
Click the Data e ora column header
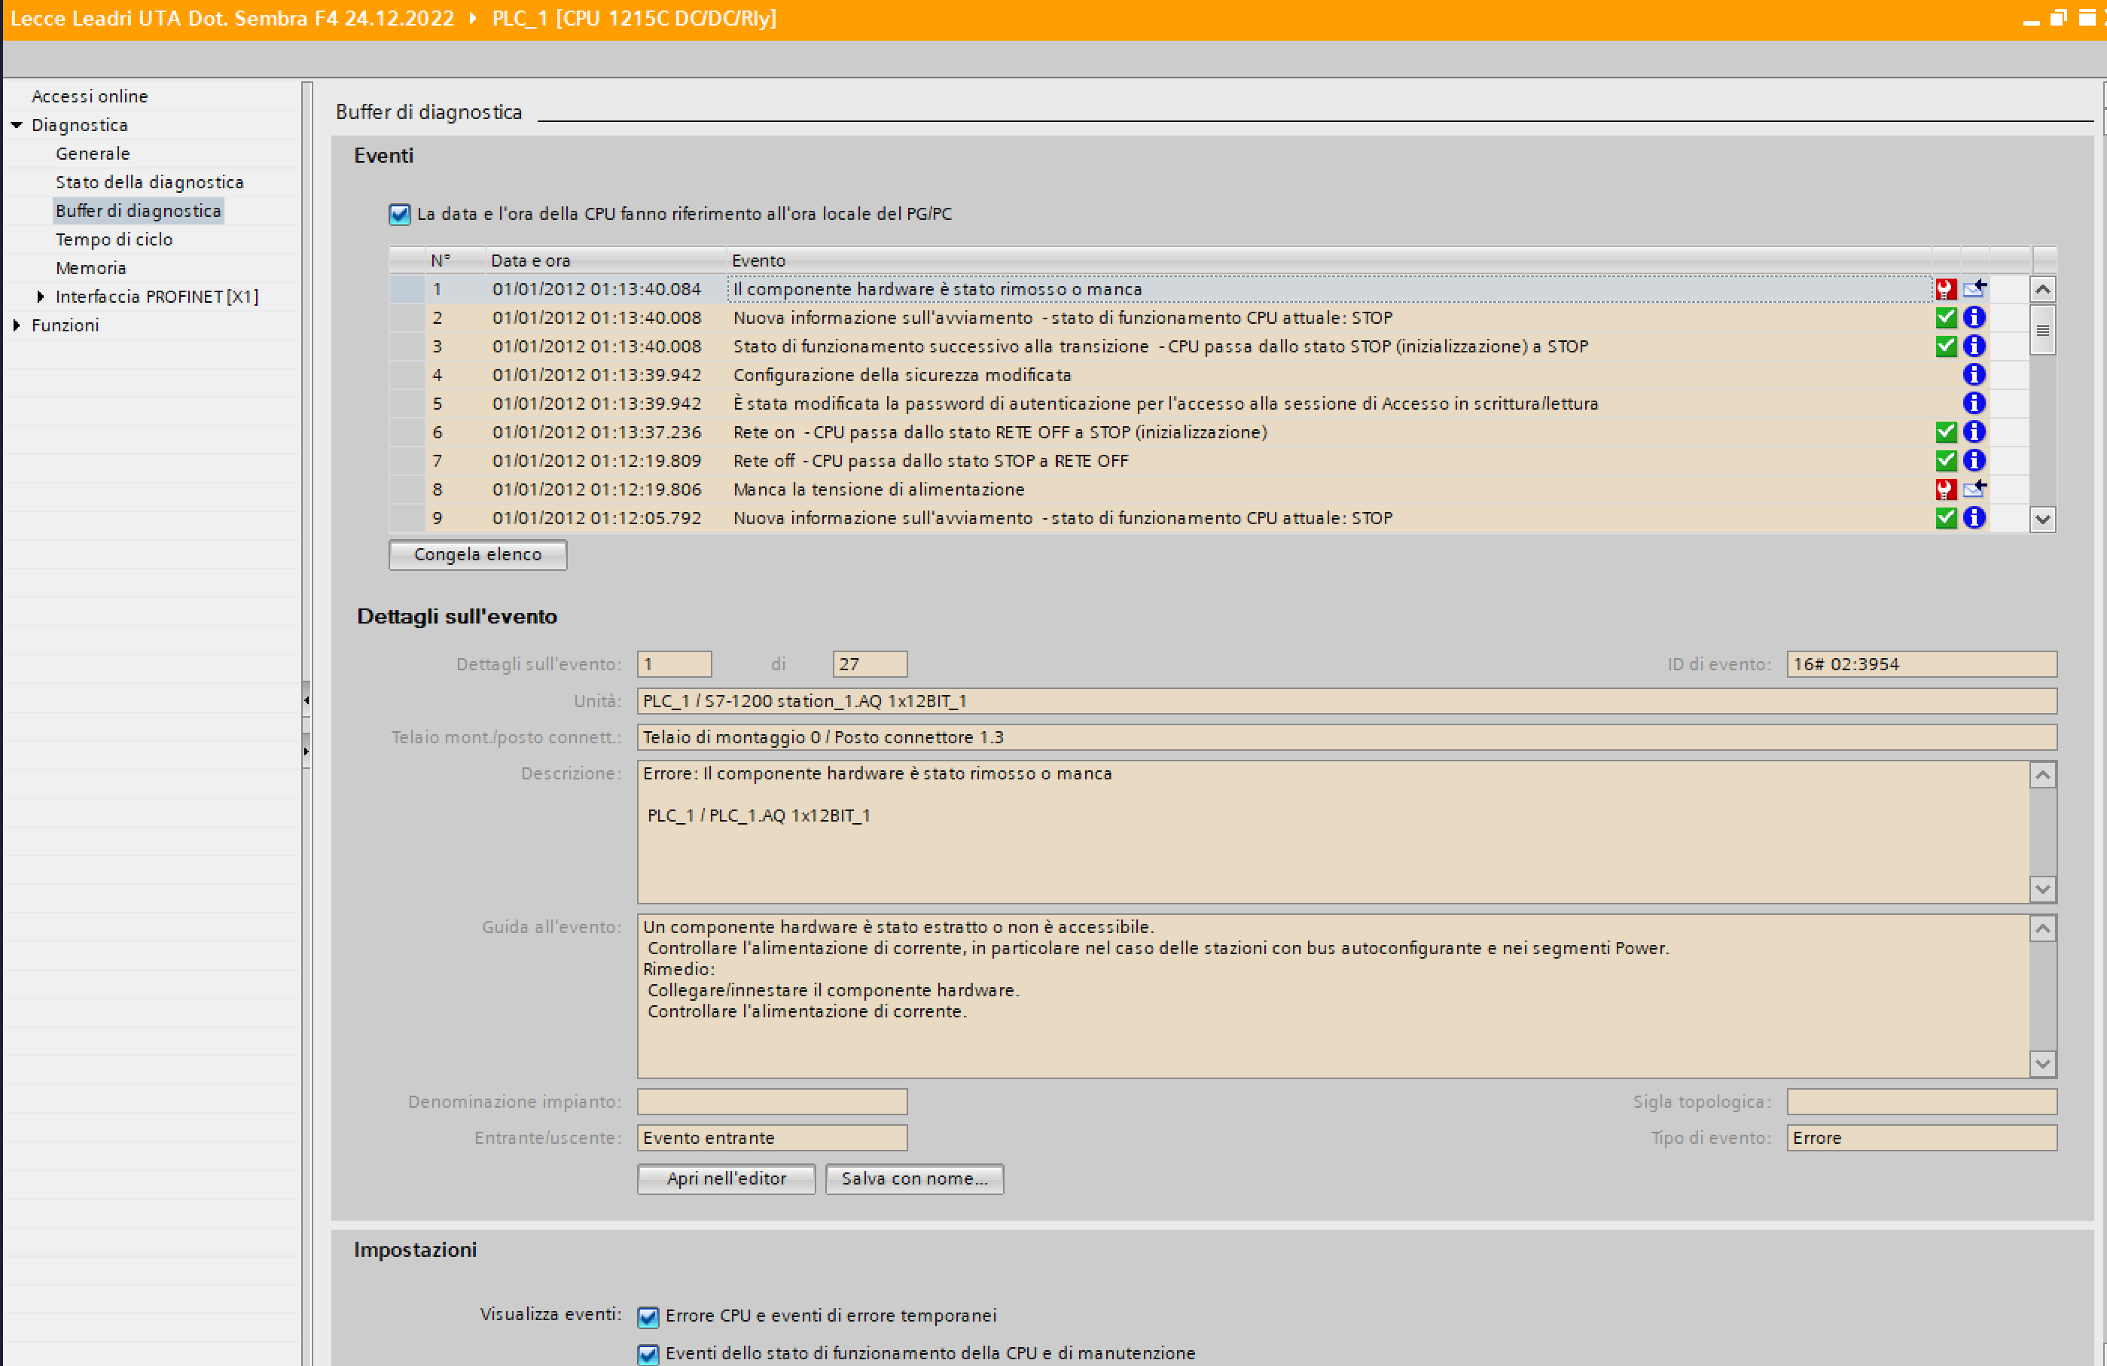click(x=605, y=261)
